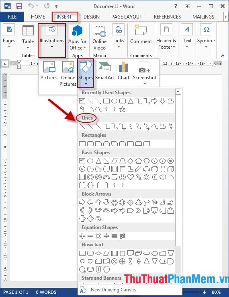Open Apps for Office
This screenshot has width=229, height=297.
pyautogui.click(x=78, y=38)
